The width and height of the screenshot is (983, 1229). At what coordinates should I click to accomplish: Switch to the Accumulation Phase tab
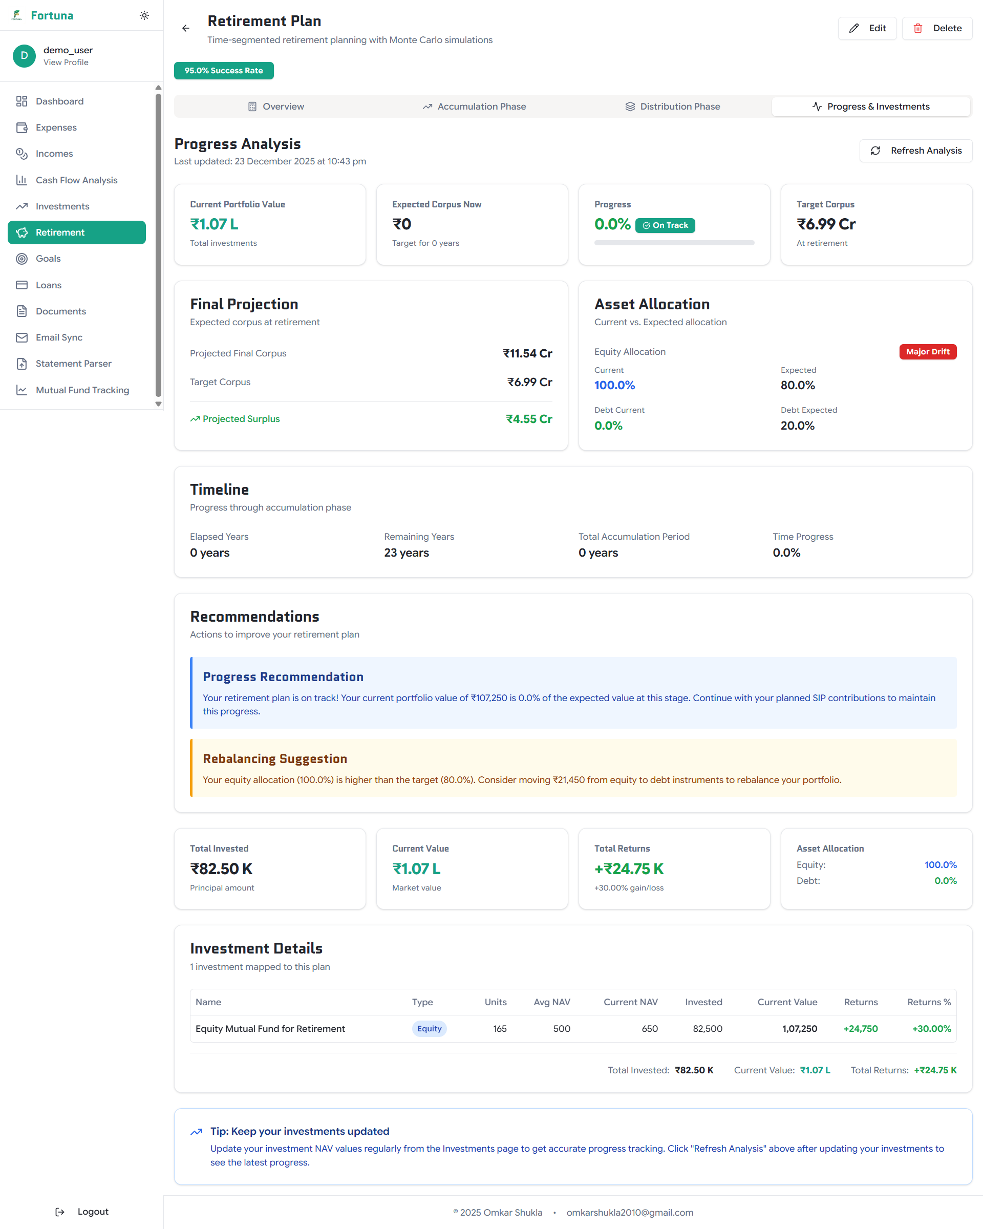pyautogui.click(x=474, y=106)
